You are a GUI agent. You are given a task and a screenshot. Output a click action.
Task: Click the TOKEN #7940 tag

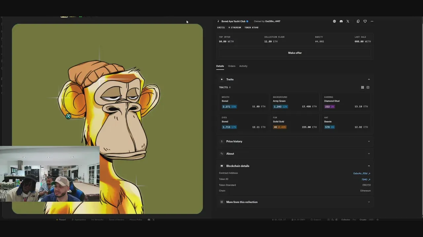[251, 28]
